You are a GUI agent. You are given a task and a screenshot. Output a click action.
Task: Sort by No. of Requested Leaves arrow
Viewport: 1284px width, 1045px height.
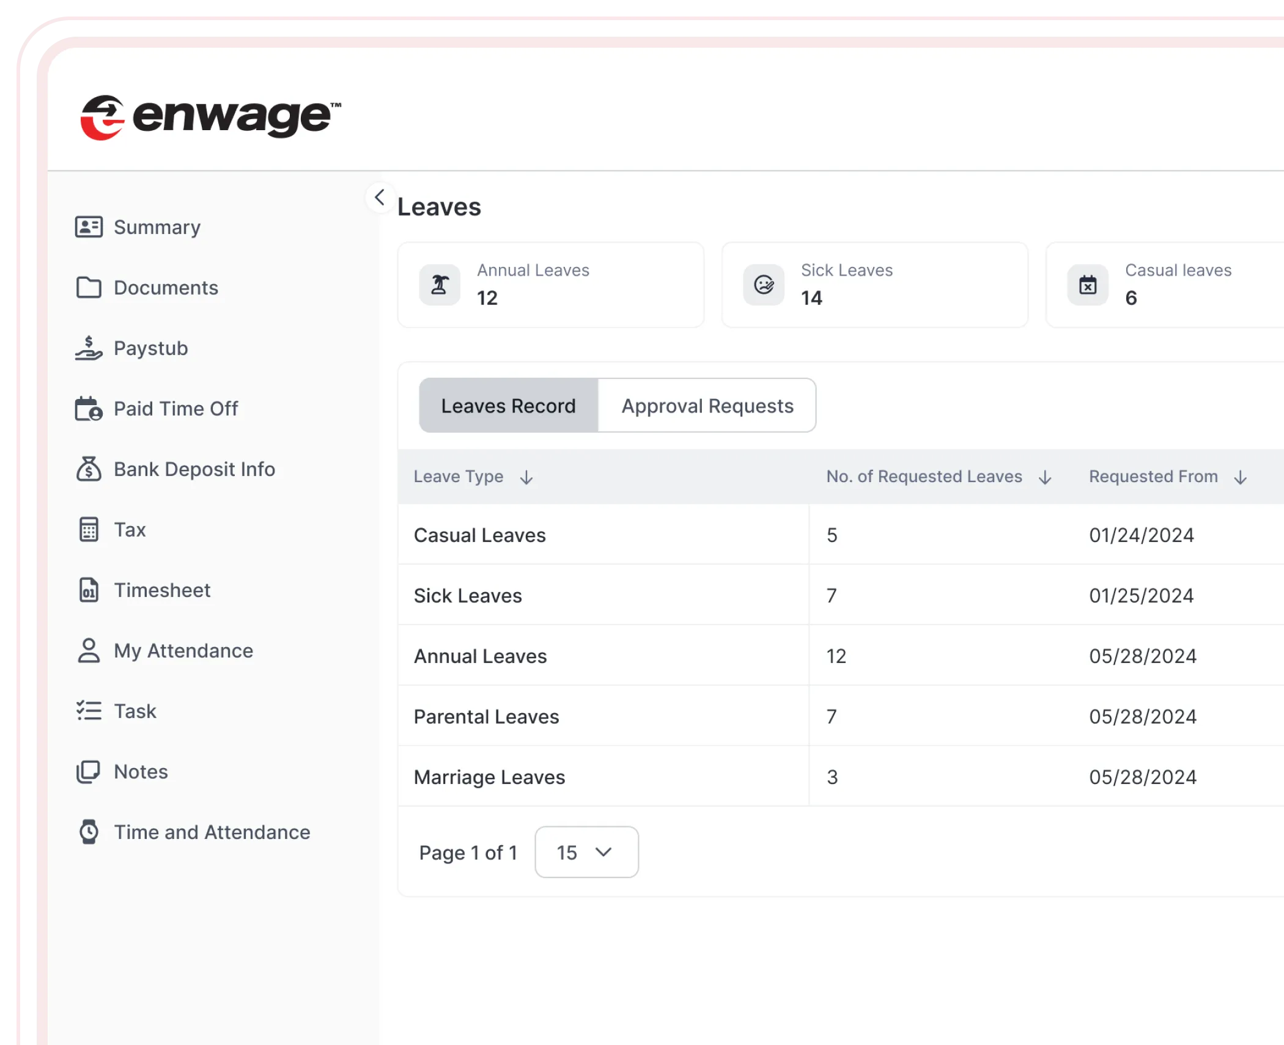(x=1046, y=477)
